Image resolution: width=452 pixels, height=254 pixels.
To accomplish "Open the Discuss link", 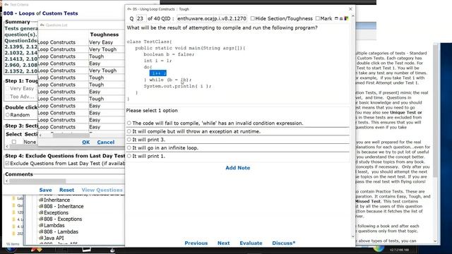I will click(x=284, y=243).
